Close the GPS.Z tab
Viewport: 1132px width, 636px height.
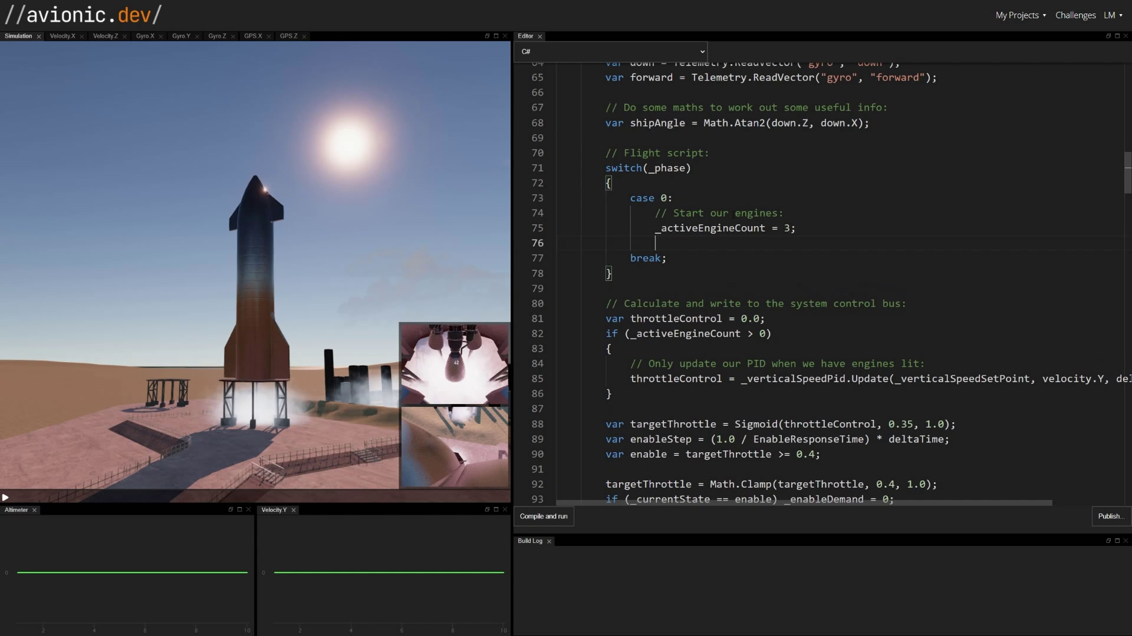tap(304, 37)
